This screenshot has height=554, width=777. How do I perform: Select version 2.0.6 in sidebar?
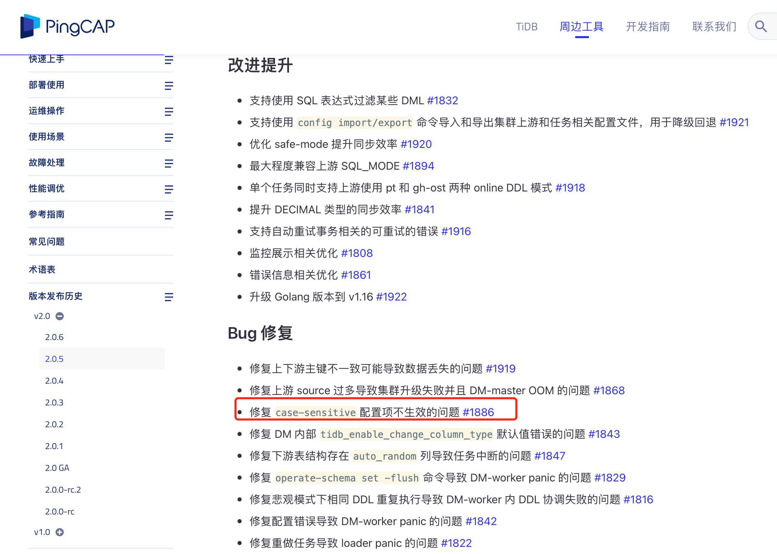point(54,337)
